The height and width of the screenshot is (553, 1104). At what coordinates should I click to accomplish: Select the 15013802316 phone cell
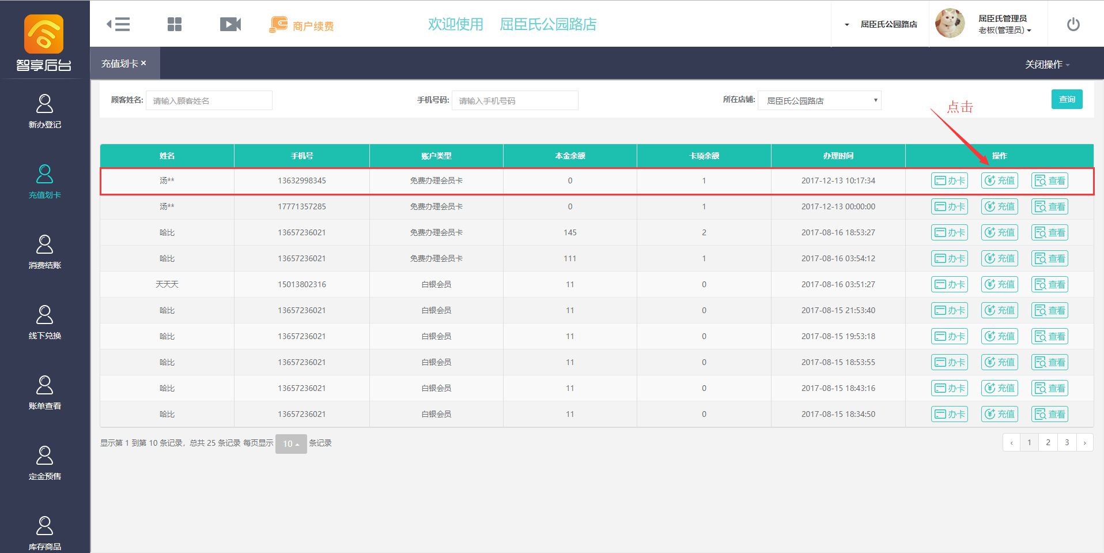[302, 284]
